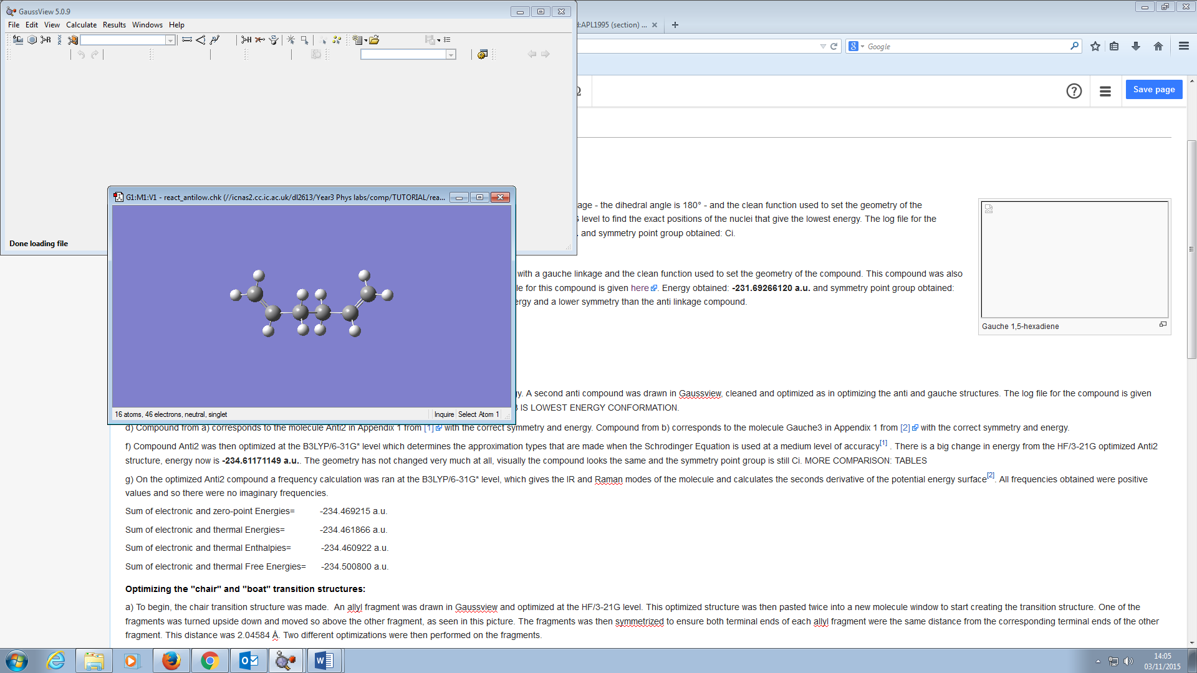The image size is (1197, 673).
Task: Select the Element Fragment tool
Action: pyautogui.click(x=18, y=40)
